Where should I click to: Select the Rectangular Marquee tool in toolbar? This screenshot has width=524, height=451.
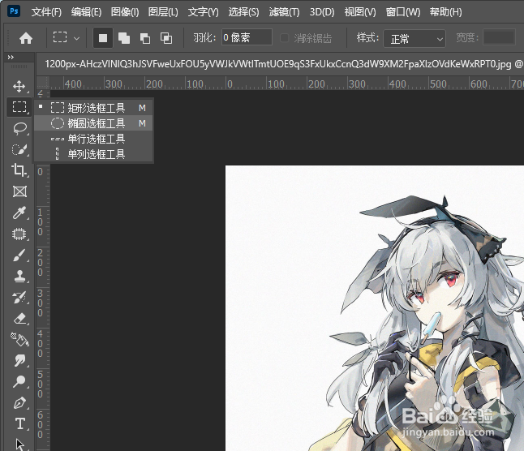(19, 107)
